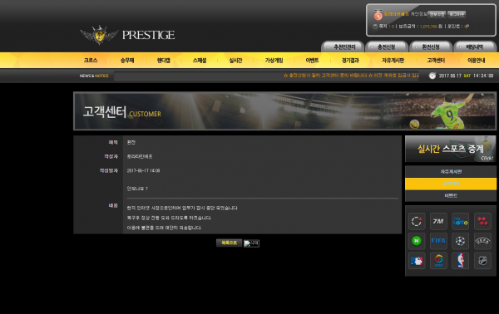Click the 실시간 스포츠 중계 banner
This screenshot has width=499, height=314.
click(x=451, y=149)
